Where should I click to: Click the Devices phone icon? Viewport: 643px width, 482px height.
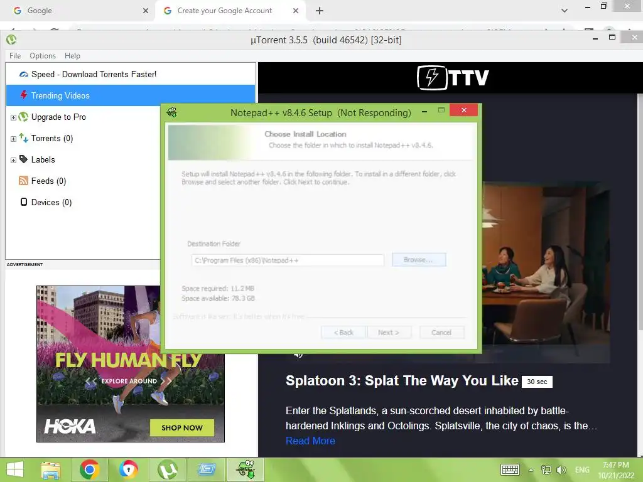click(x=24, y=202)
